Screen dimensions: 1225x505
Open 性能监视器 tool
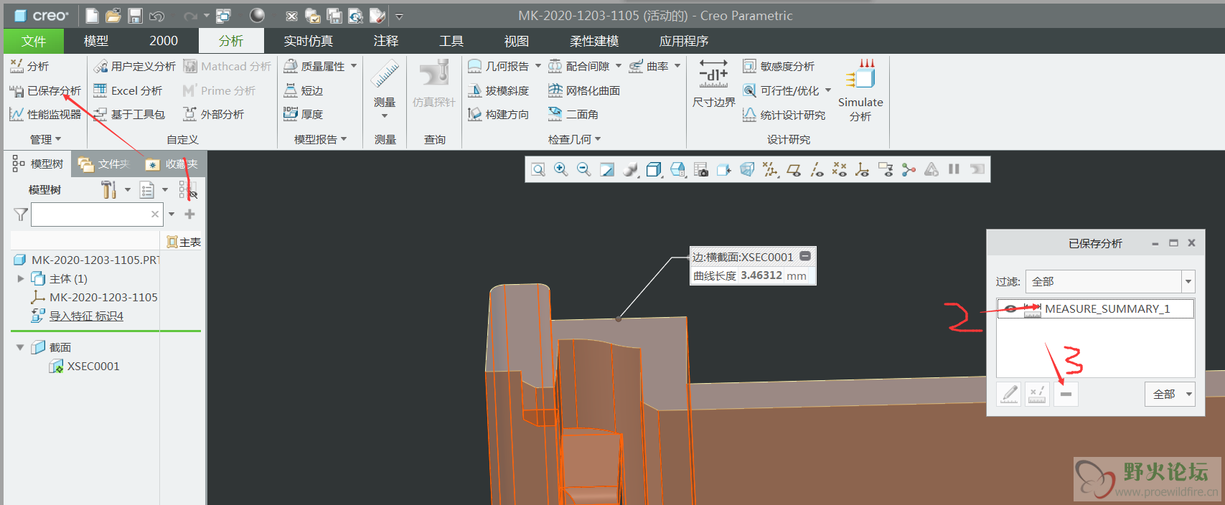(x=45, y=114)
